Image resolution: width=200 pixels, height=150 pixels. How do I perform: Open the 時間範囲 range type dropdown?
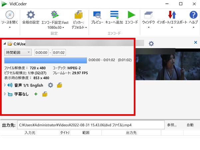[x=18, y=52]
